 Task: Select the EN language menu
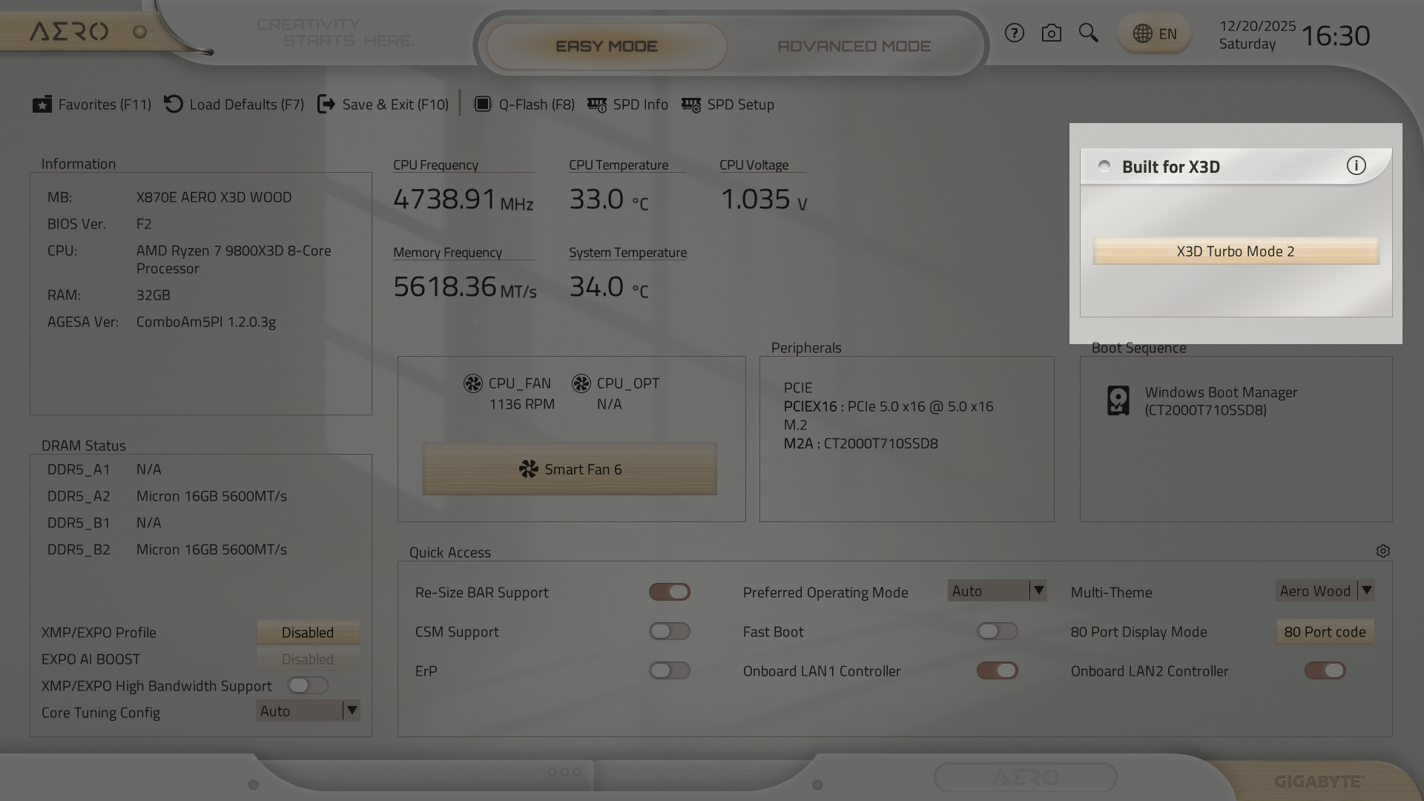pos(1154,33)
